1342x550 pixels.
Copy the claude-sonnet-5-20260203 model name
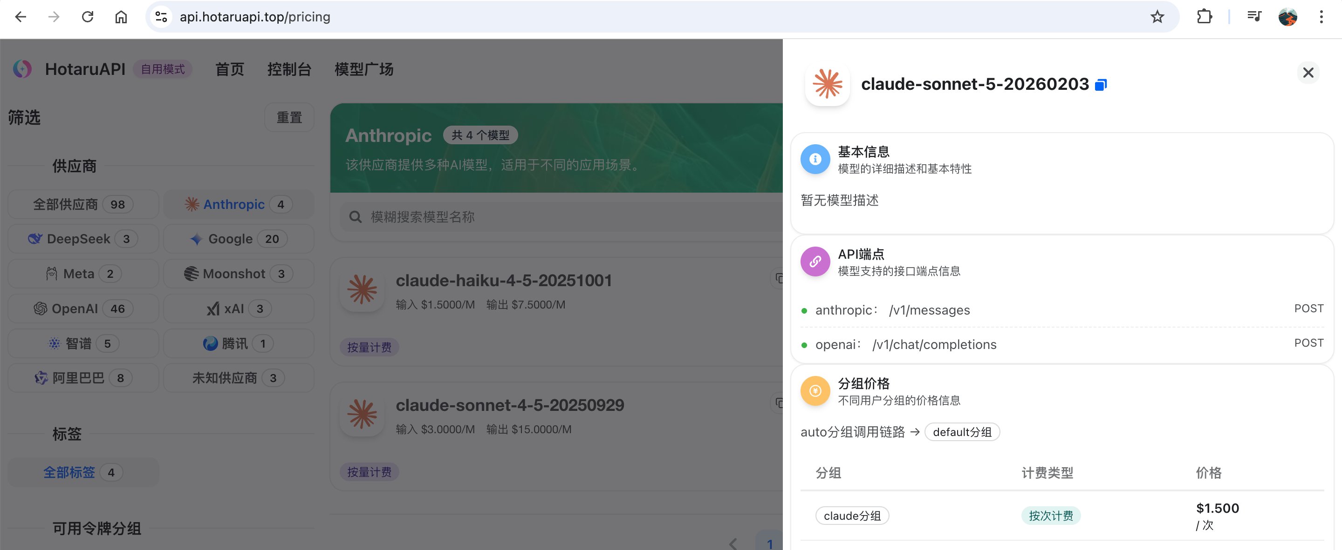[x=1100, y=85]
